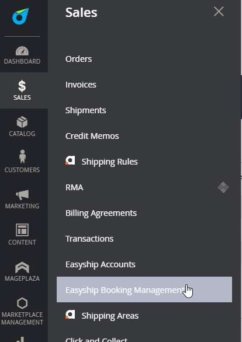Open the Mageplaza sidebar icon
The width and height of the screenshot is (242, 342).
tap(22, 267)
